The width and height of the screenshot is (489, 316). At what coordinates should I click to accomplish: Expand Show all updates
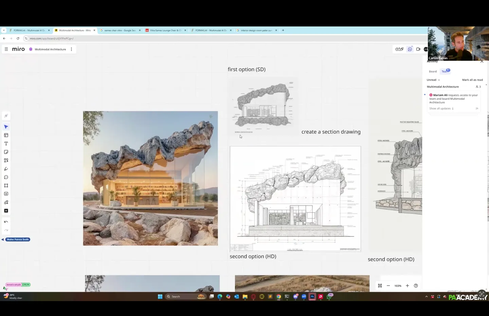point(441,108)
